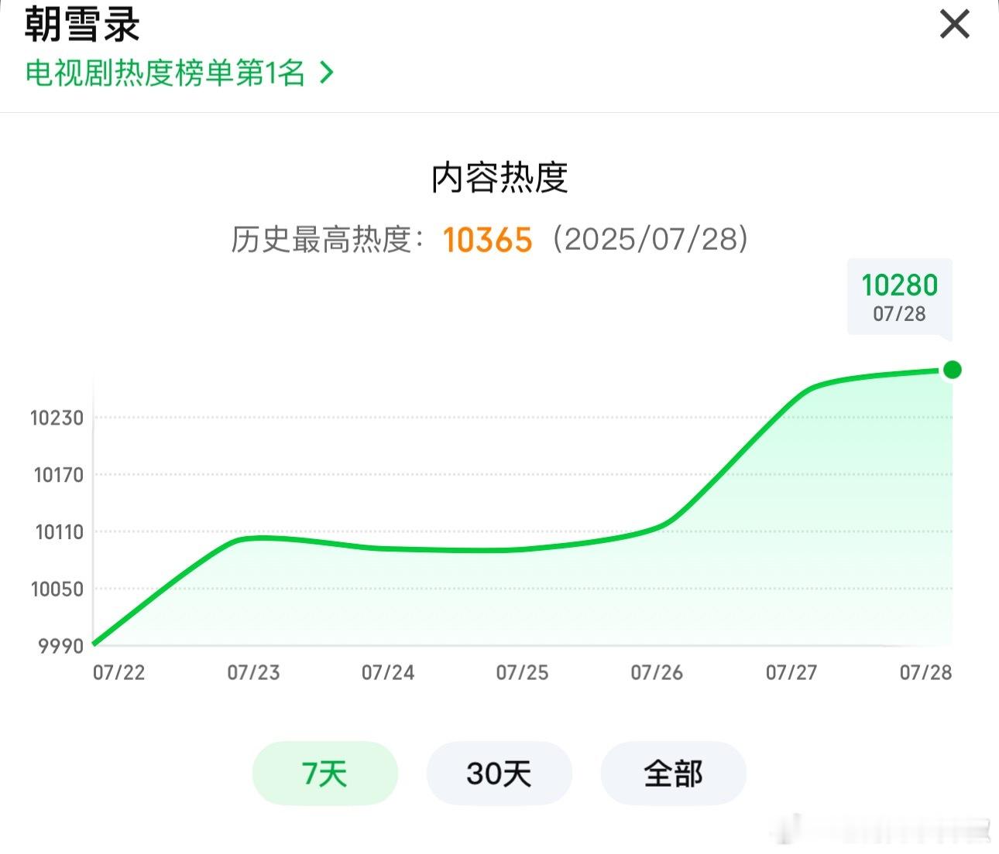Click the 10050 y-axis label
The height and width of the screenshot is (854, 999).
point(57,589)
